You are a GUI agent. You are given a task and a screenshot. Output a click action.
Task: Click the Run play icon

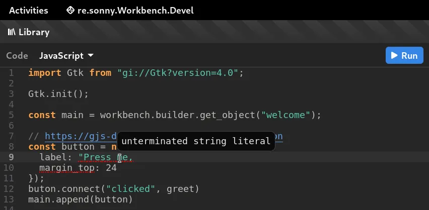click(394, 56)
